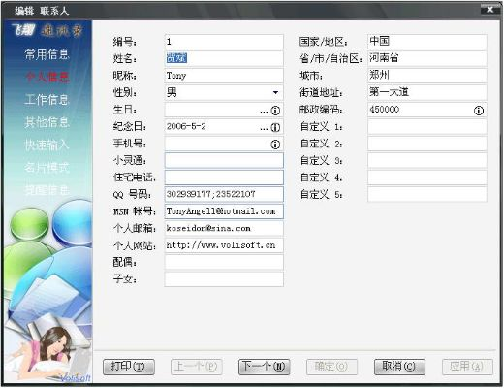Screen dimensions: 504x388
Task: Focus the 自定义 1 input field
Action: pyautogui.click(x=427, y=127)
